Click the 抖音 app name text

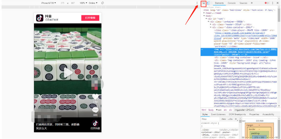48,16
